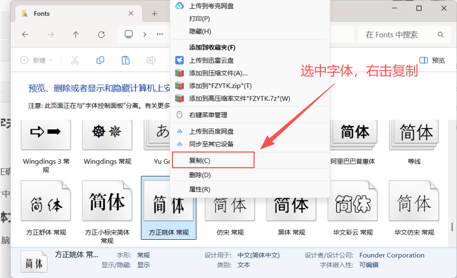
Task: Select the 阿里巴巴普惠体 font
Action: click(x=353, y=143)
